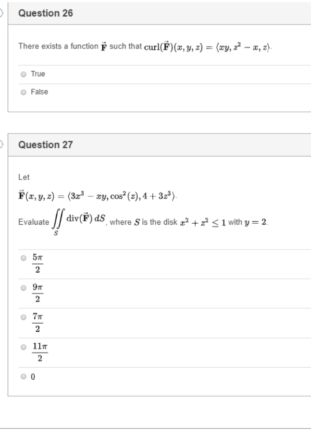Image resolution: width=311 pixels, height=445 pixels.
Task: Click the flag chevron beside Question 27
Action: 1,143
